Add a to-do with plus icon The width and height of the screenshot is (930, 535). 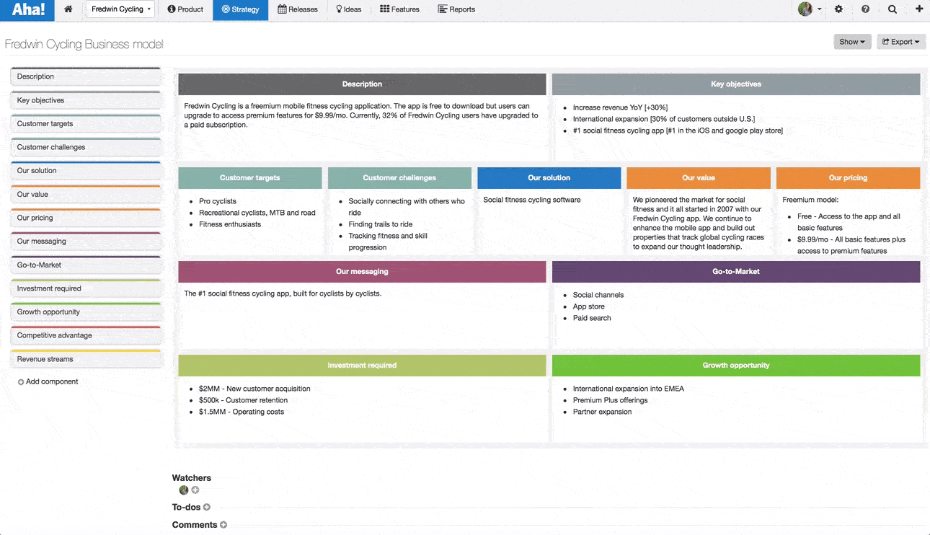tap(207, 508)
